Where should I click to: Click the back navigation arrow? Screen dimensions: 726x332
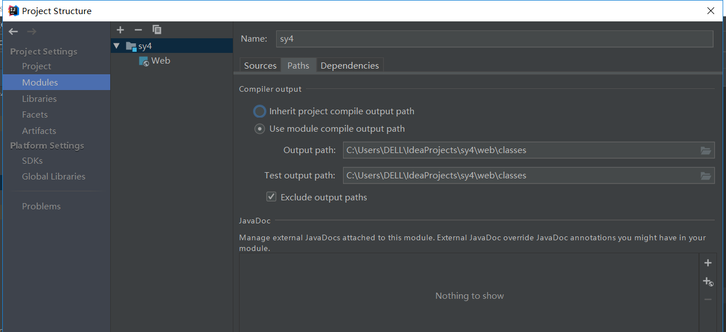(13, 32)
